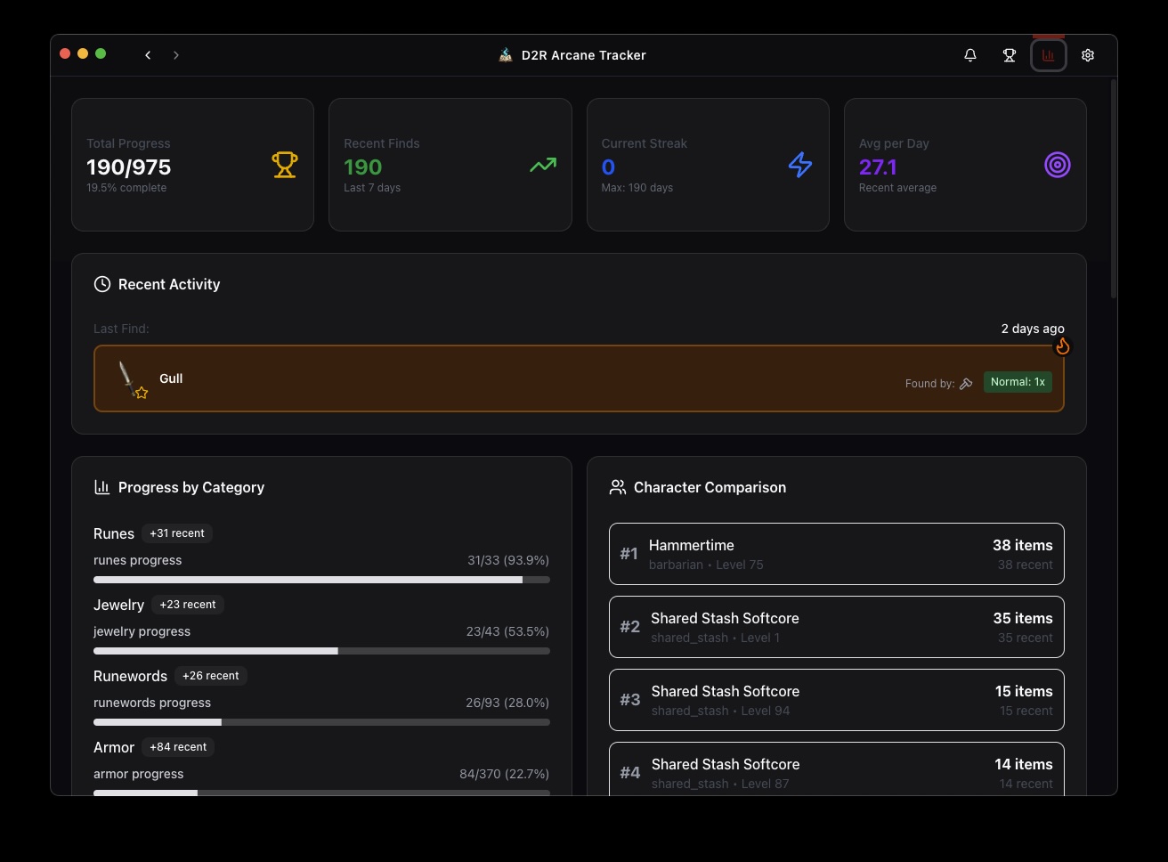Click the target icon on Avg per Day
This screenshot has width=1168, height=862.
(x=1057, y=165)
